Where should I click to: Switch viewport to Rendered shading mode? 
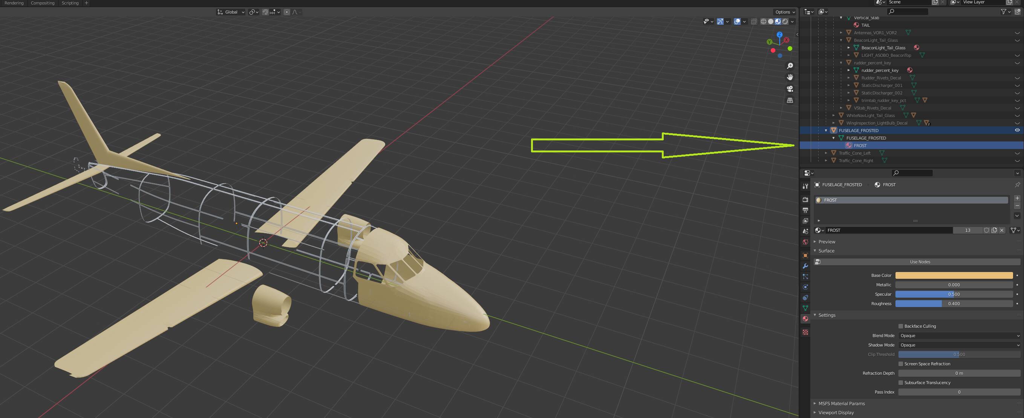[785, 21]
